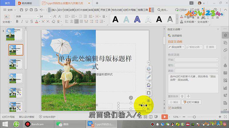229x128 pixels.
Task: Click the table icon in right sidebar
Action: [225, 73]
